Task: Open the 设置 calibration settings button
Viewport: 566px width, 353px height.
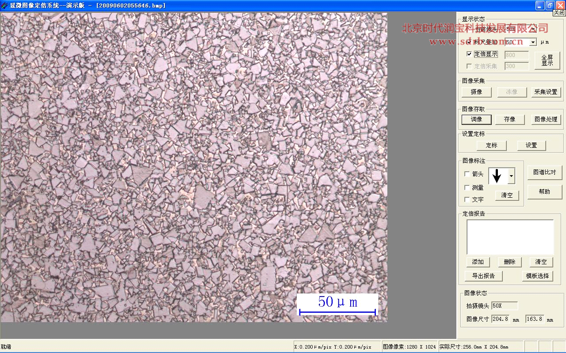Action: (531, 145)
